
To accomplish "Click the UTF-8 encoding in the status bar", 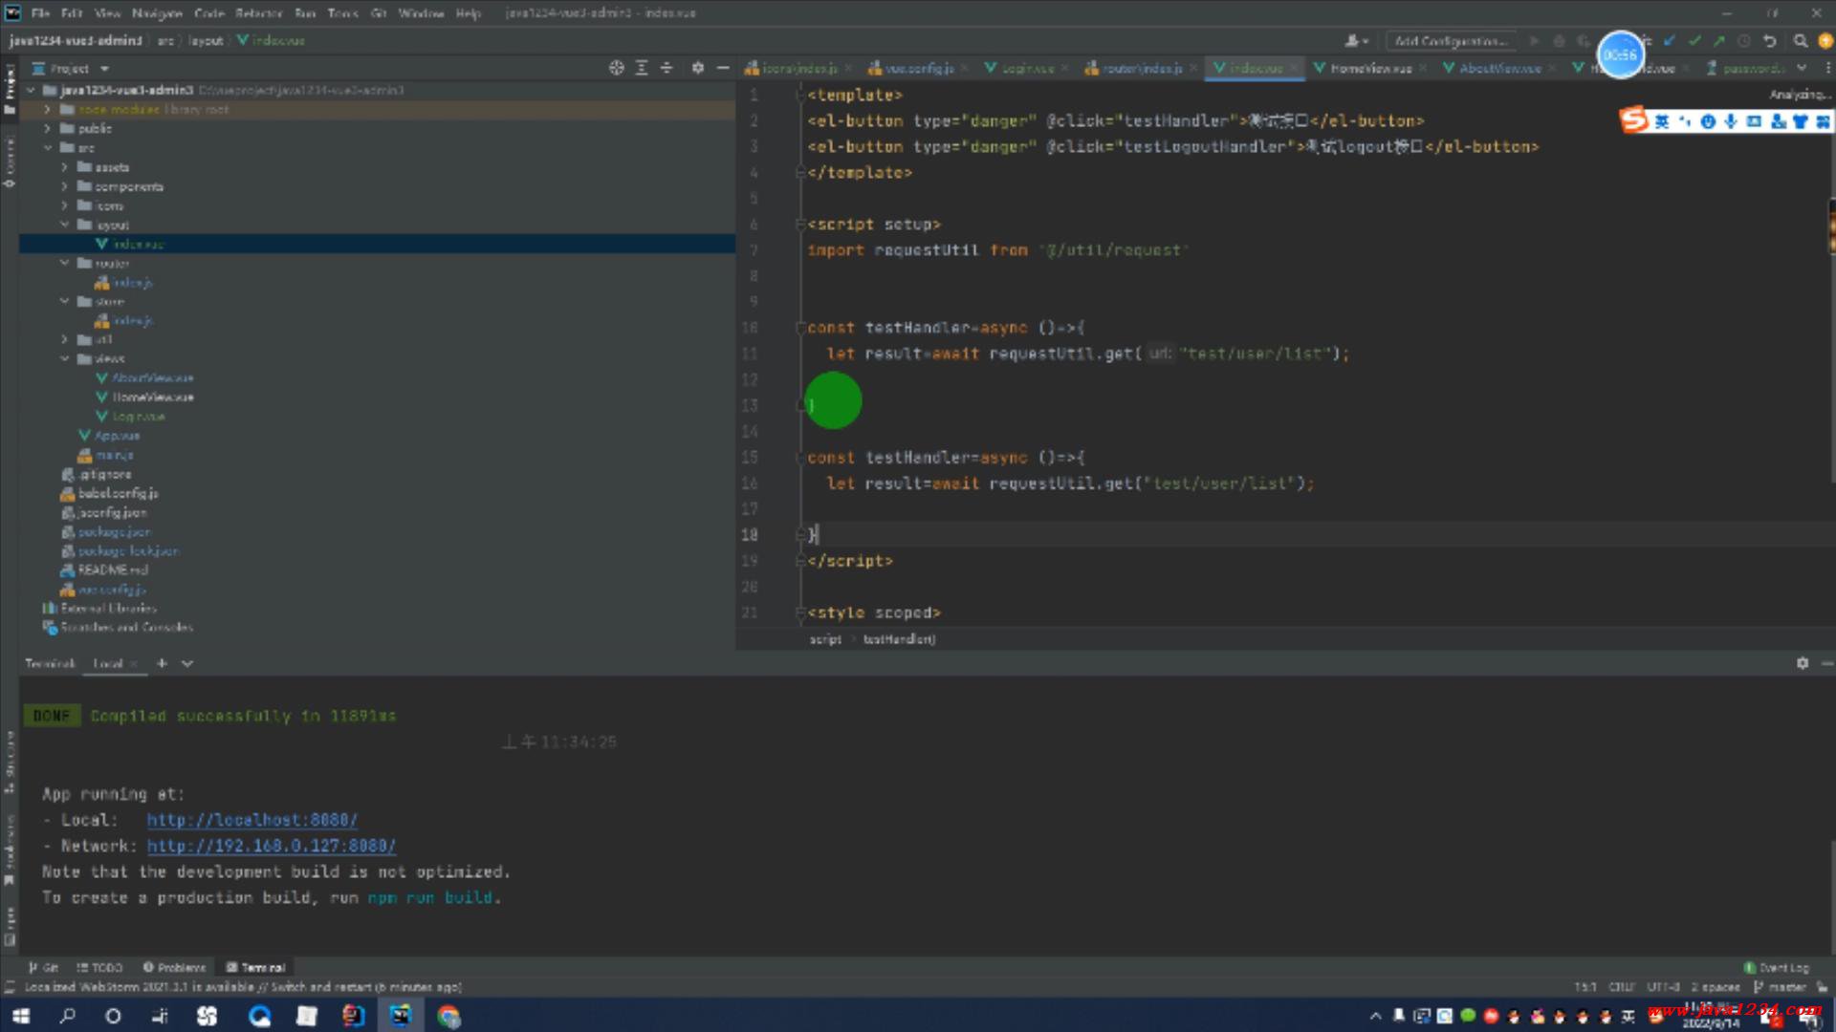I will 1663,987.
